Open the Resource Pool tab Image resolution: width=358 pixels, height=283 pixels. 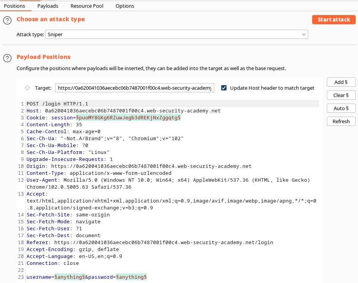coord(87,6)
